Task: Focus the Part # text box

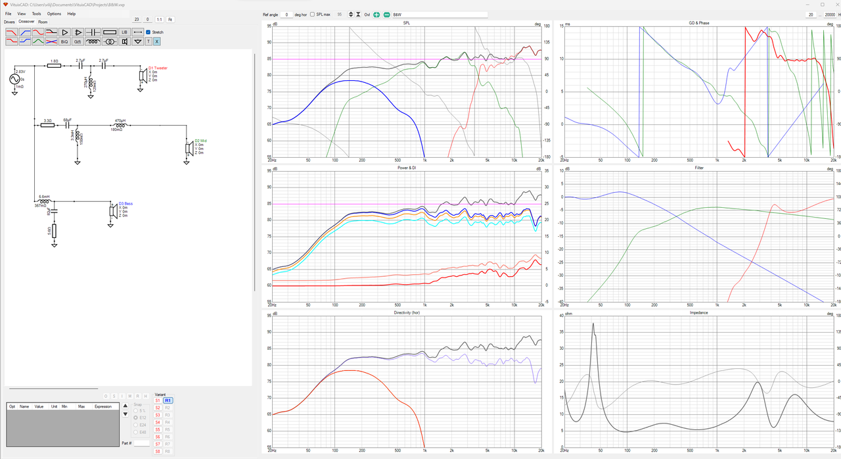Action: click(x=142, y=443)
